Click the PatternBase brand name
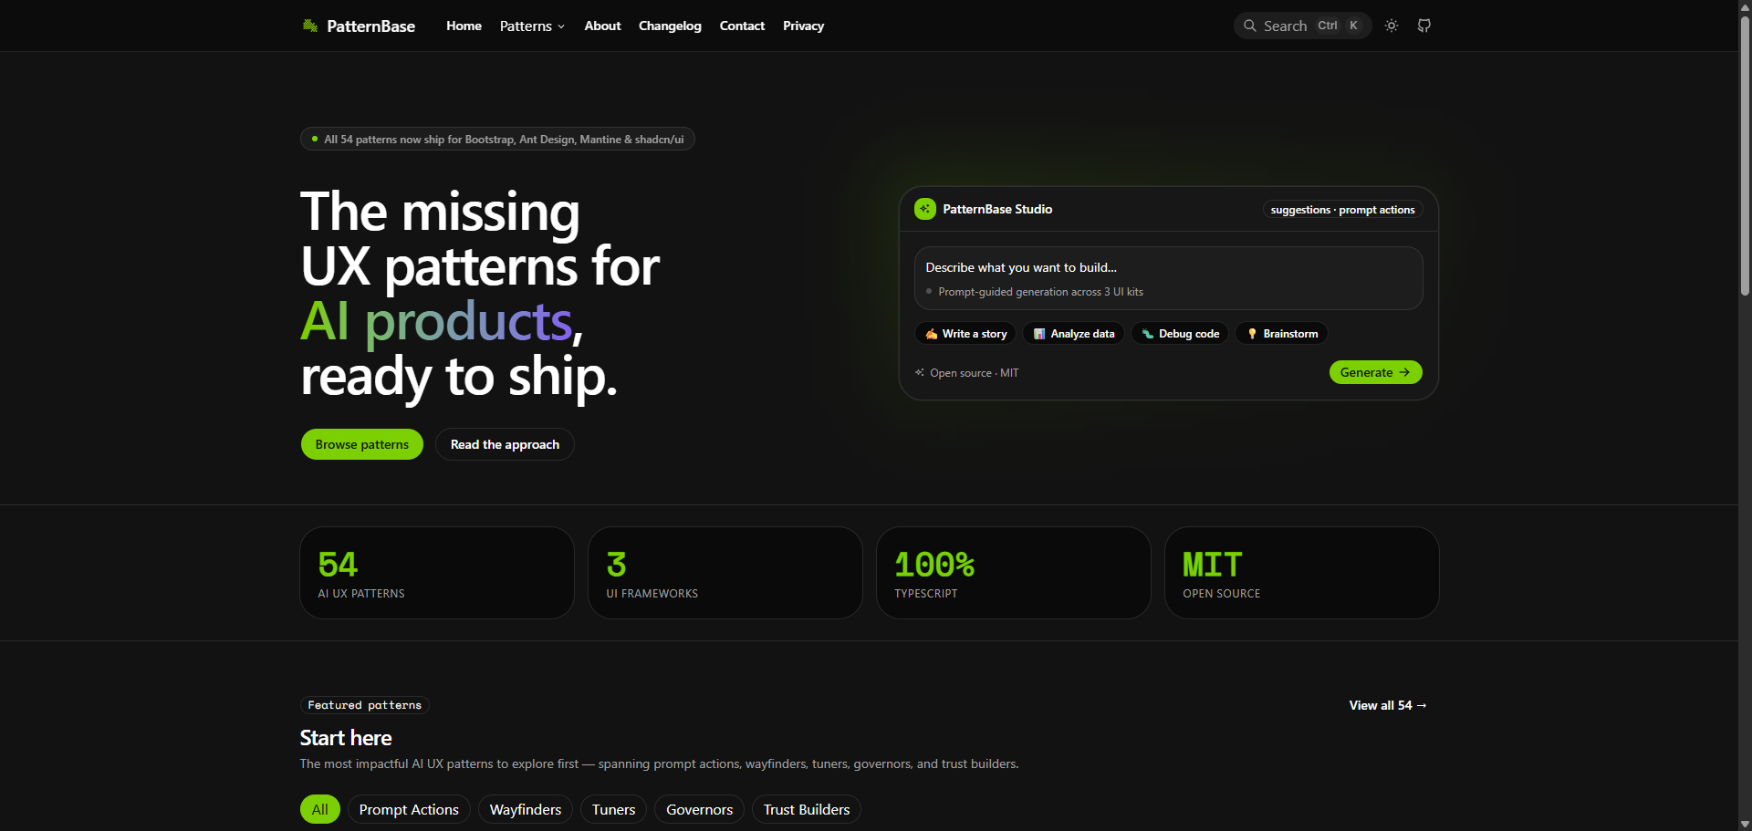The width and height of the screenshot is (1752, 831). pos(370,26)
